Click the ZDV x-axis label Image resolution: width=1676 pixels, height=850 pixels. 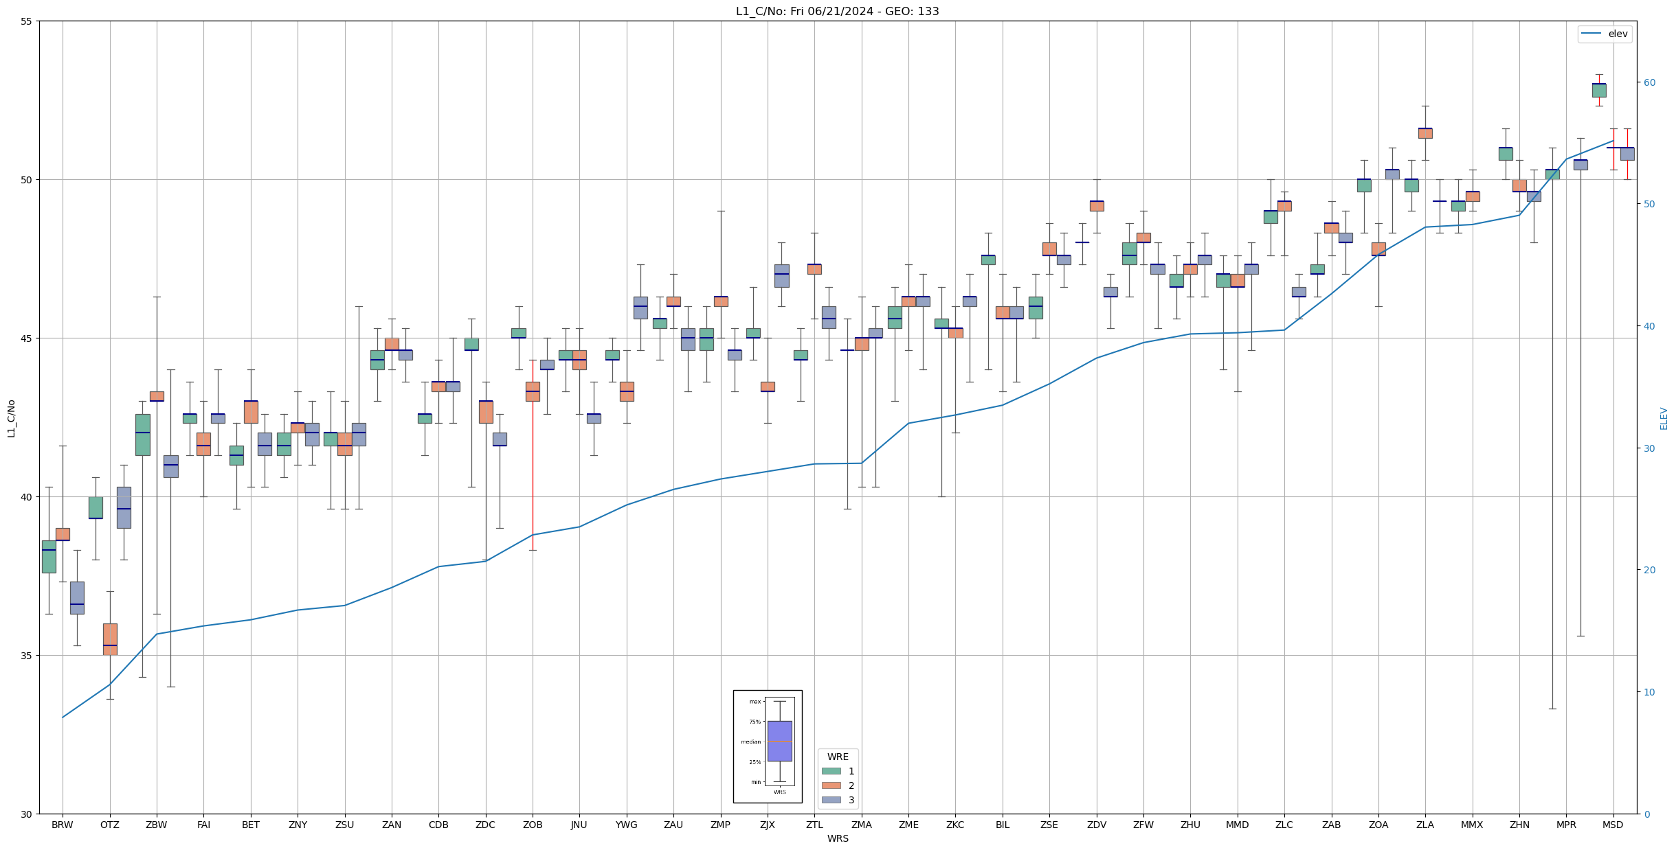(x=1097, y=825)
